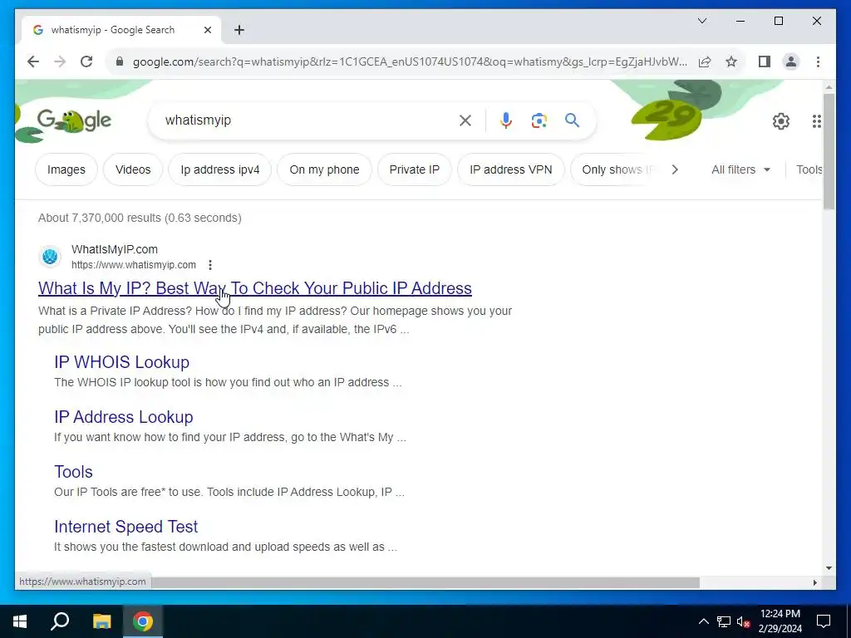
Task: Open Chrome's three-dot menu
Action: coord(818,61)
